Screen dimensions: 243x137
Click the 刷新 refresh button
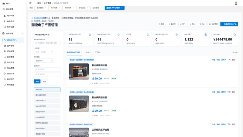click(x=162, y=24)
